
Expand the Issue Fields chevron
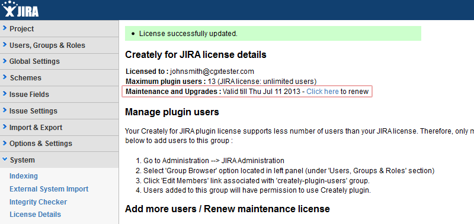coord(5,94)
